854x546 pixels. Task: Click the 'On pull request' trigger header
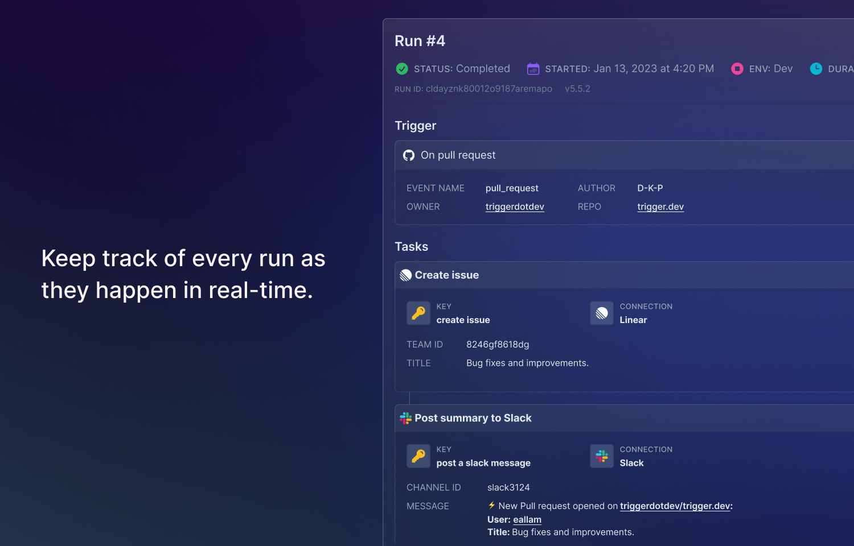(x=625, y=155)
